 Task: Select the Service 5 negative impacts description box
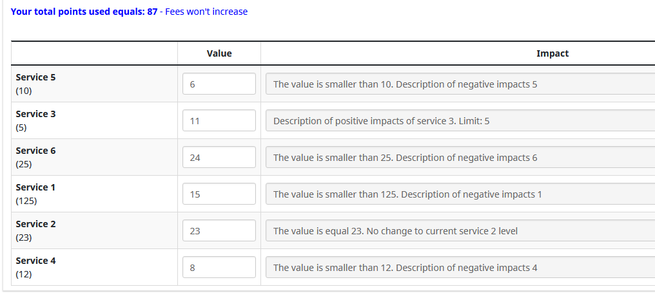tap(460, 84)
